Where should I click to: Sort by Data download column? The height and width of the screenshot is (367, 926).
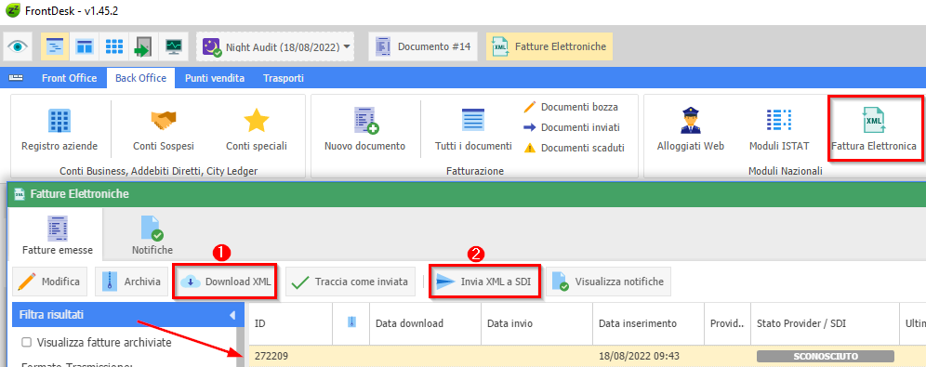[x=425, y=323]
